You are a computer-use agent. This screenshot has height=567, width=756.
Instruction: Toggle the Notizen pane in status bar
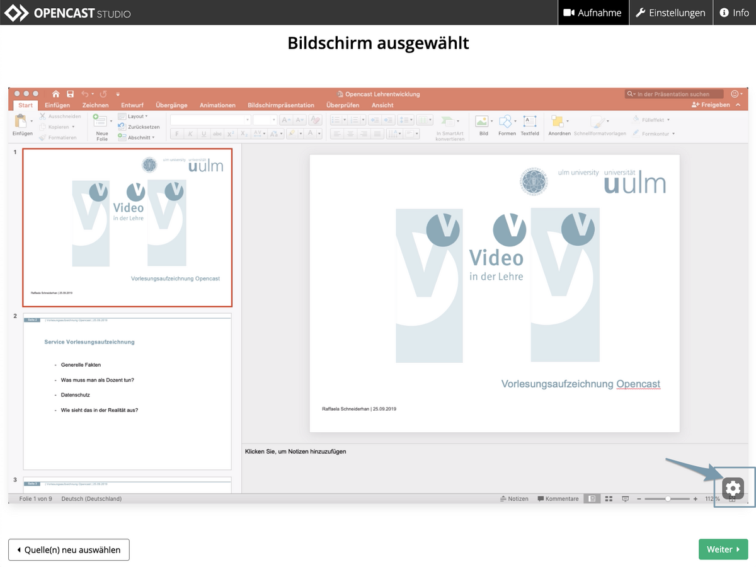(x=515, y=498)
